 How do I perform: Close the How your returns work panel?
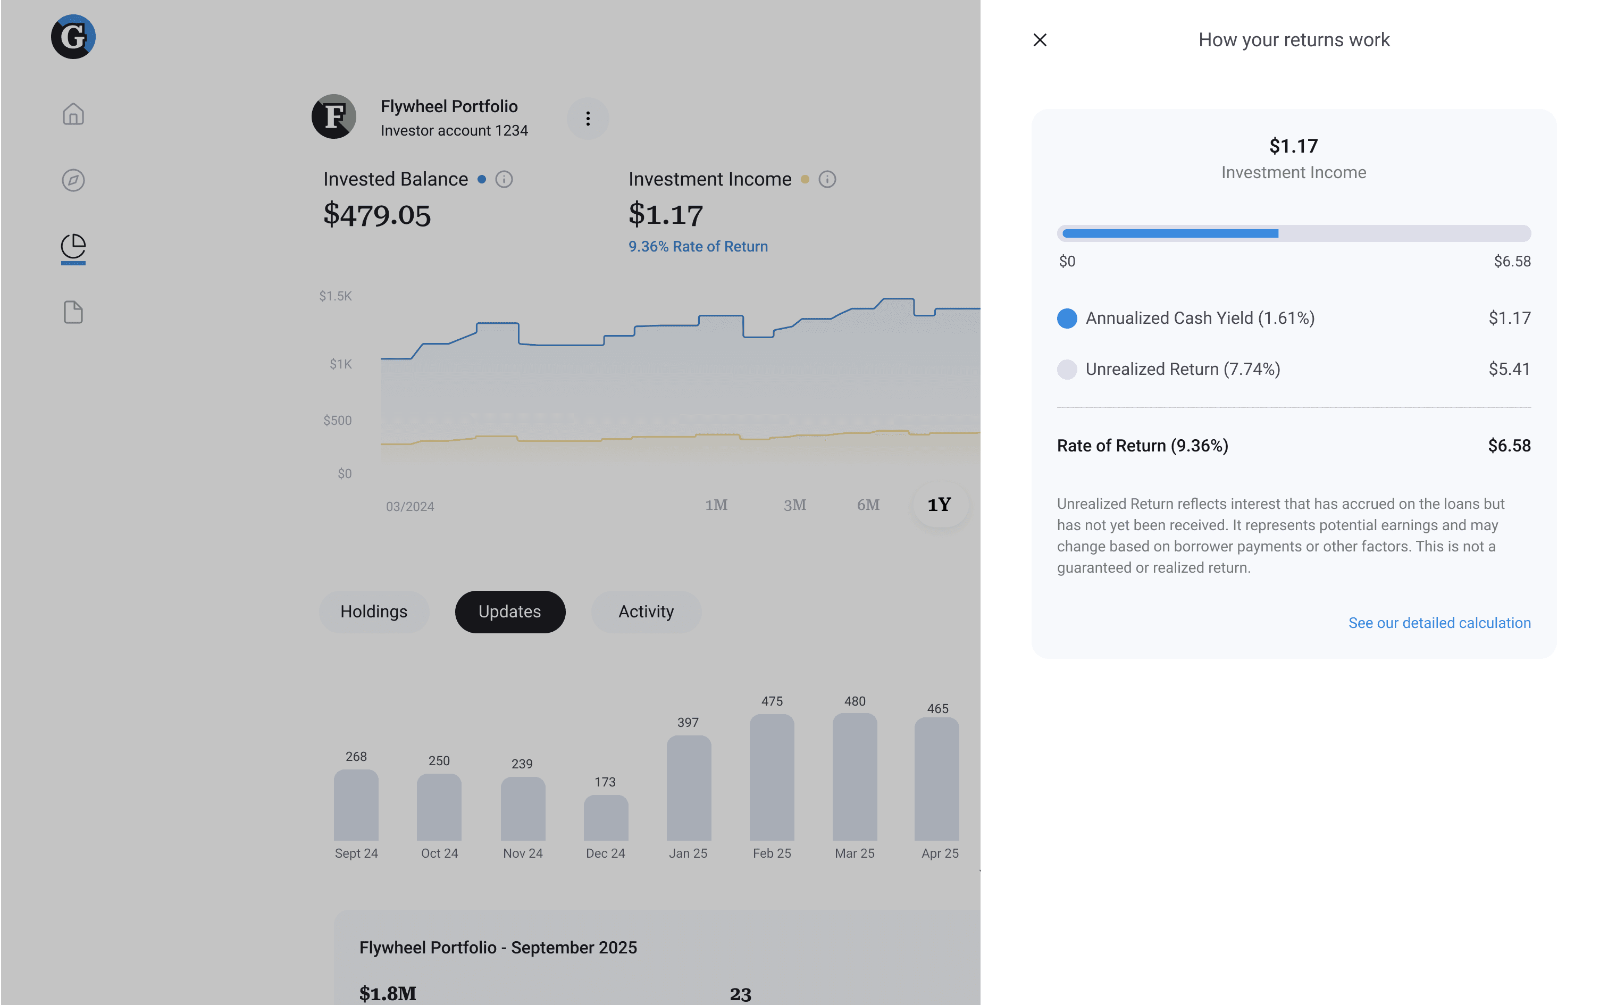1040,40
